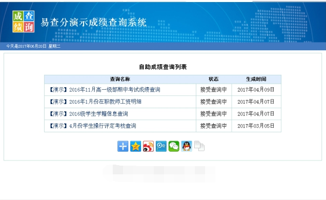Share to Sina Weibo using the red icon
This screenshot has height=200, width=326.
148,146
